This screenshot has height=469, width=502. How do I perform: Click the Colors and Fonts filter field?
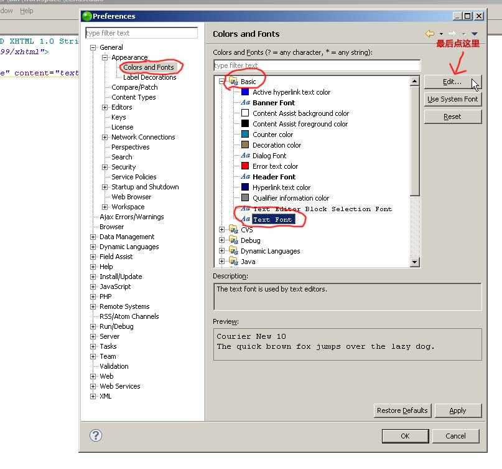point(317,65)
